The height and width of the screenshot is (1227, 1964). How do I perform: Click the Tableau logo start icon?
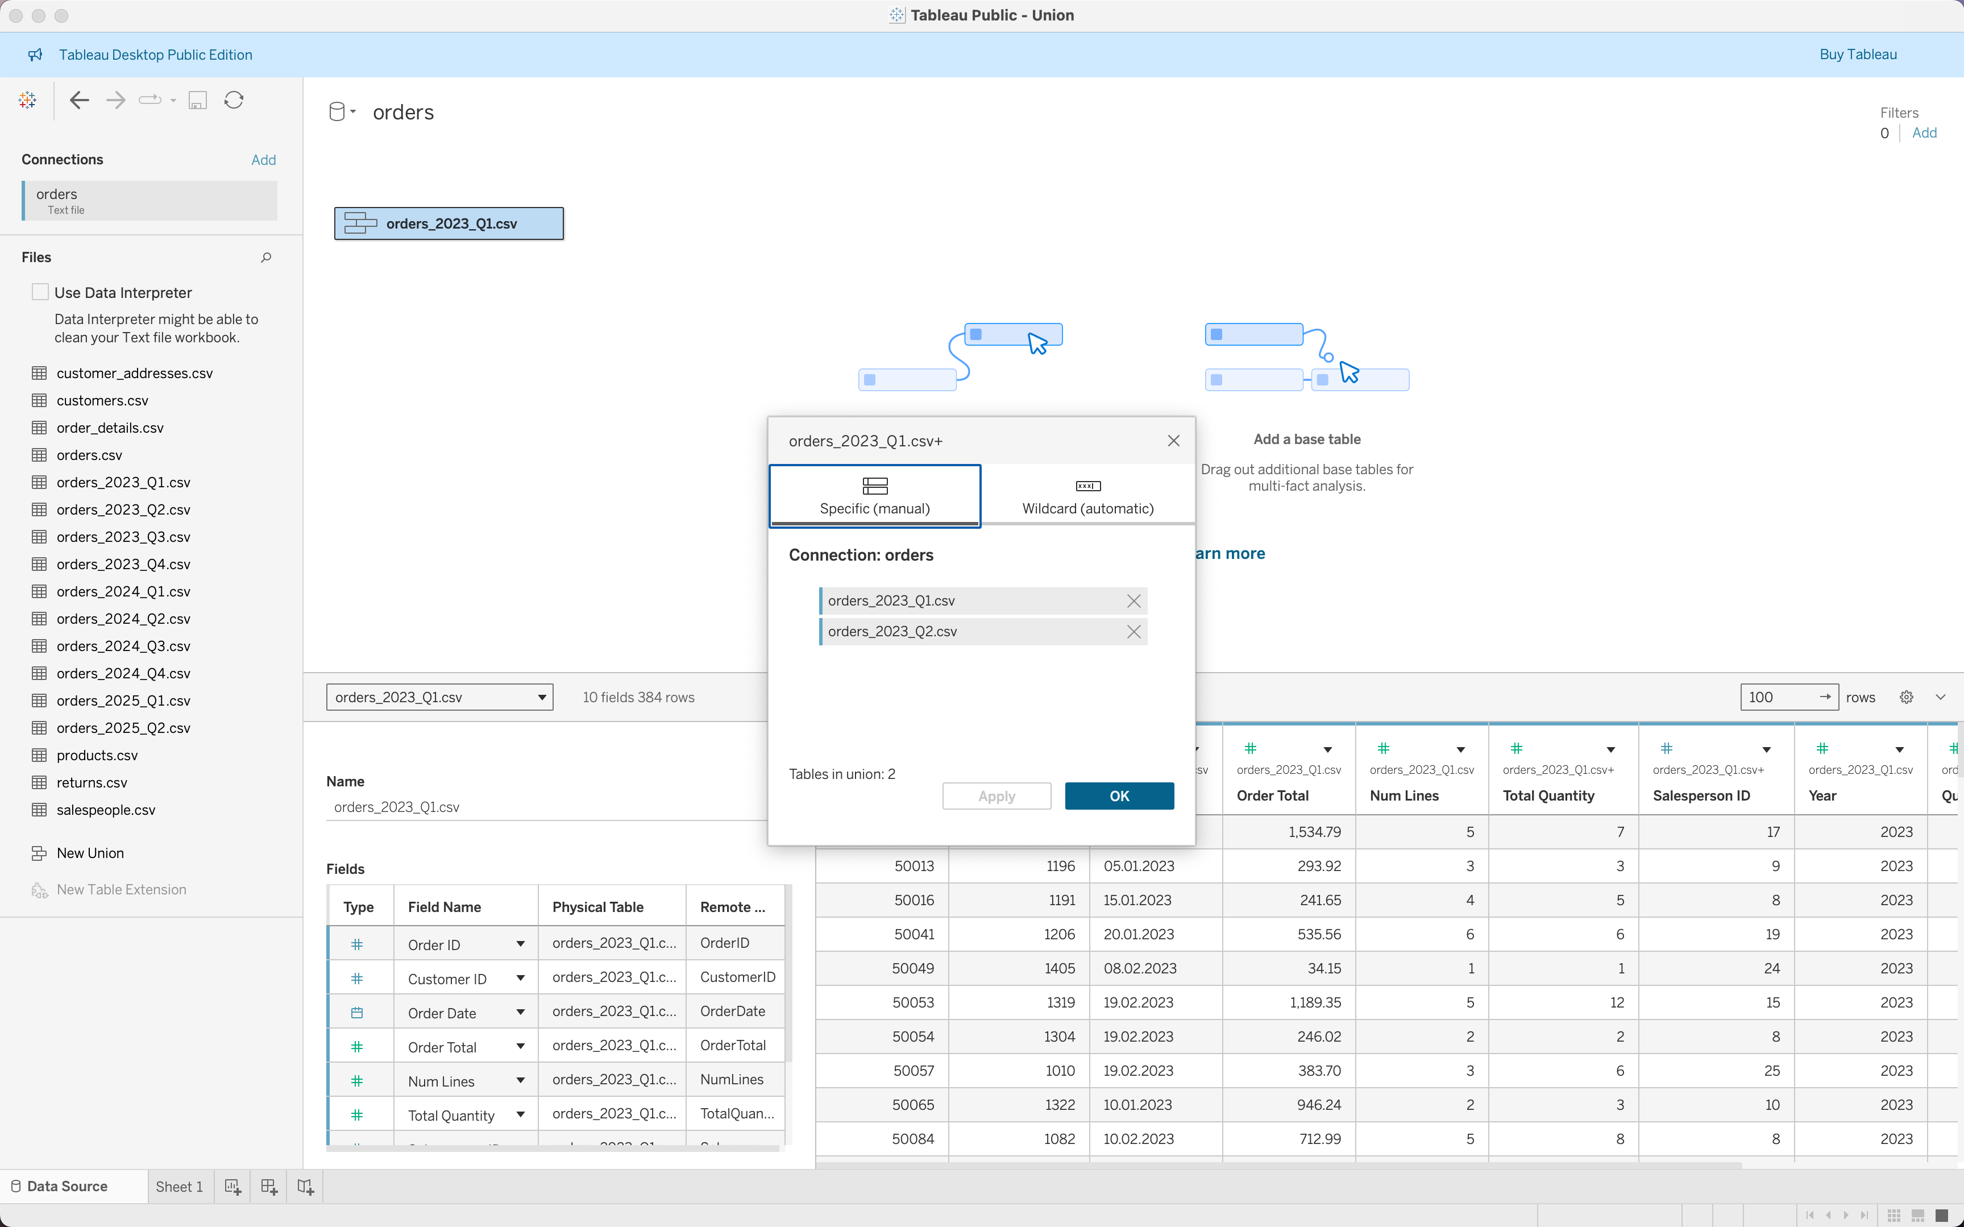28,100
